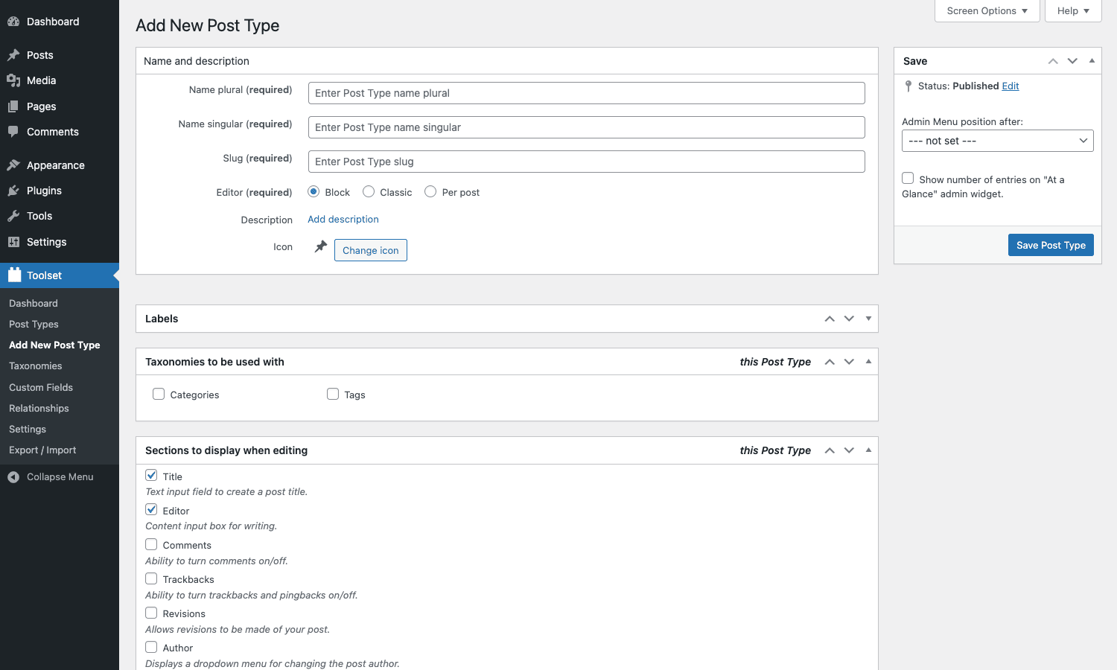Click the Toolset block icon
The width and height of the screenshot is (1117, 670).
14,275
